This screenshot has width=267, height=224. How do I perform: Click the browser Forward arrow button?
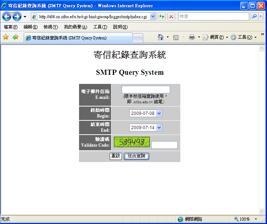[17, 17]
